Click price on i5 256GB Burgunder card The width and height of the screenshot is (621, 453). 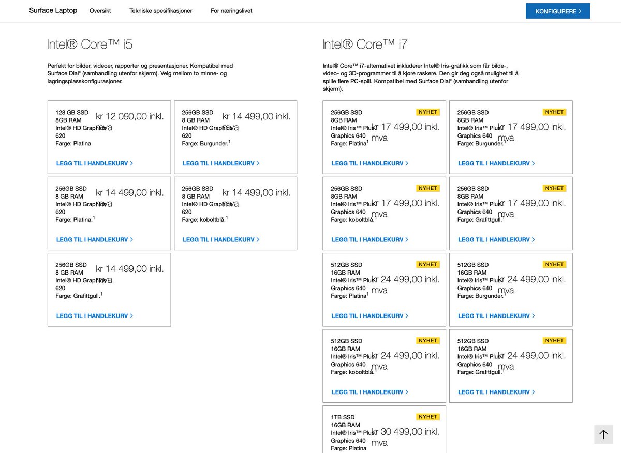(x=256, y=122)
